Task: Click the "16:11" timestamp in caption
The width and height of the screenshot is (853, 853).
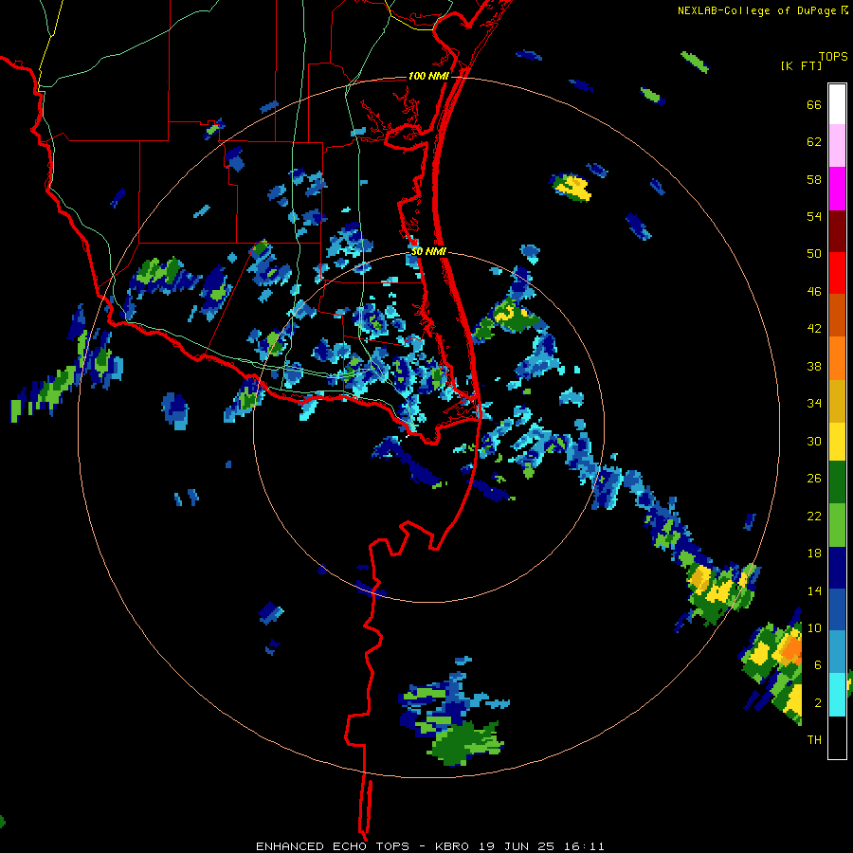Action: [583, 846]
